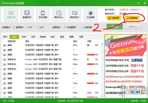Image resolution: width=148 pixels, height=103 pixels.
Task: Select the 美国5 line row
Action: point(51,78)
